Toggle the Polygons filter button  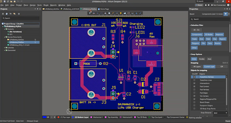195,43
